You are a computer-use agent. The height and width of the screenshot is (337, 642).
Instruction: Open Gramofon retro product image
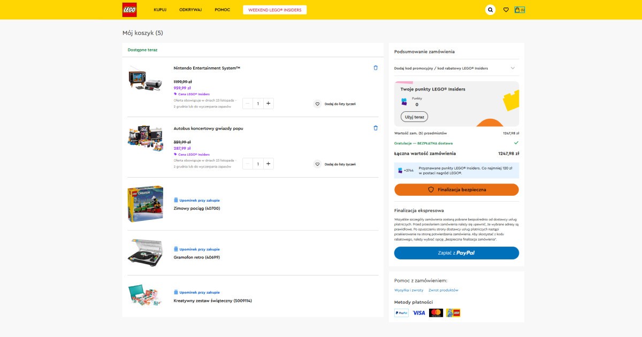point(146,252)
